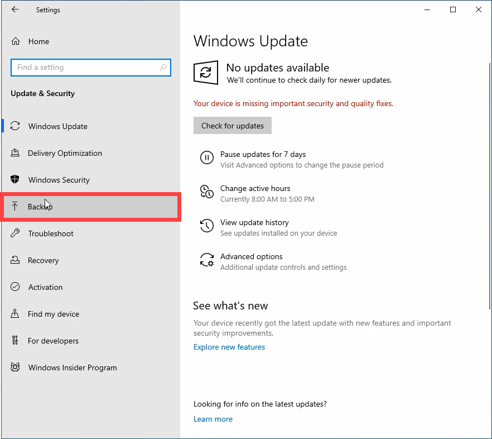The image size is (492, 439).
Task: Click 'See updates installed on your device' text
Action: [279, 233]
